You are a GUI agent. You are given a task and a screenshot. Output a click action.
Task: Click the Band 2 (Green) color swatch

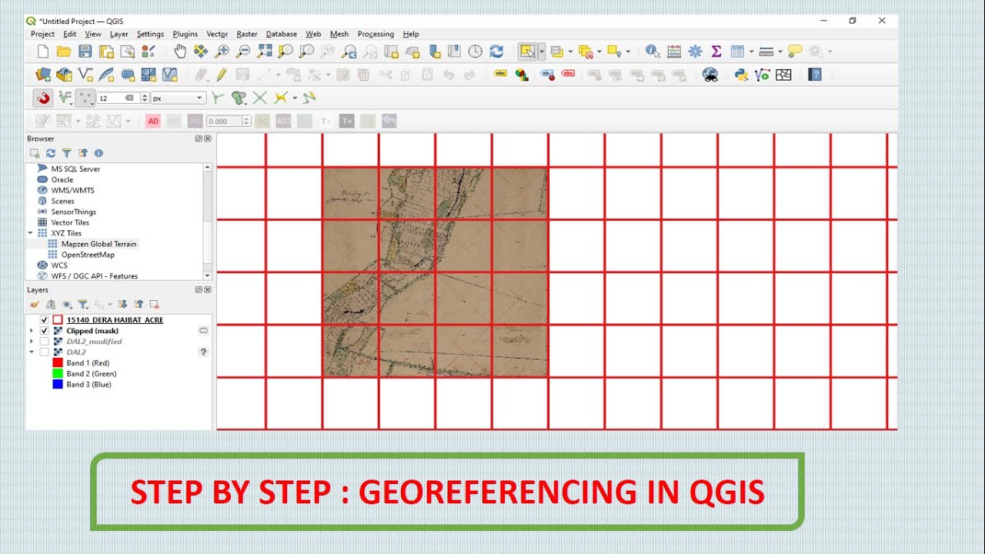[58, 374]
